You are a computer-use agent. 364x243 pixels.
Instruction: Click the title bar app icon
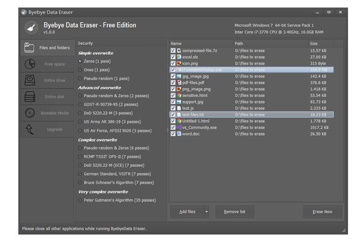(24, 12)
